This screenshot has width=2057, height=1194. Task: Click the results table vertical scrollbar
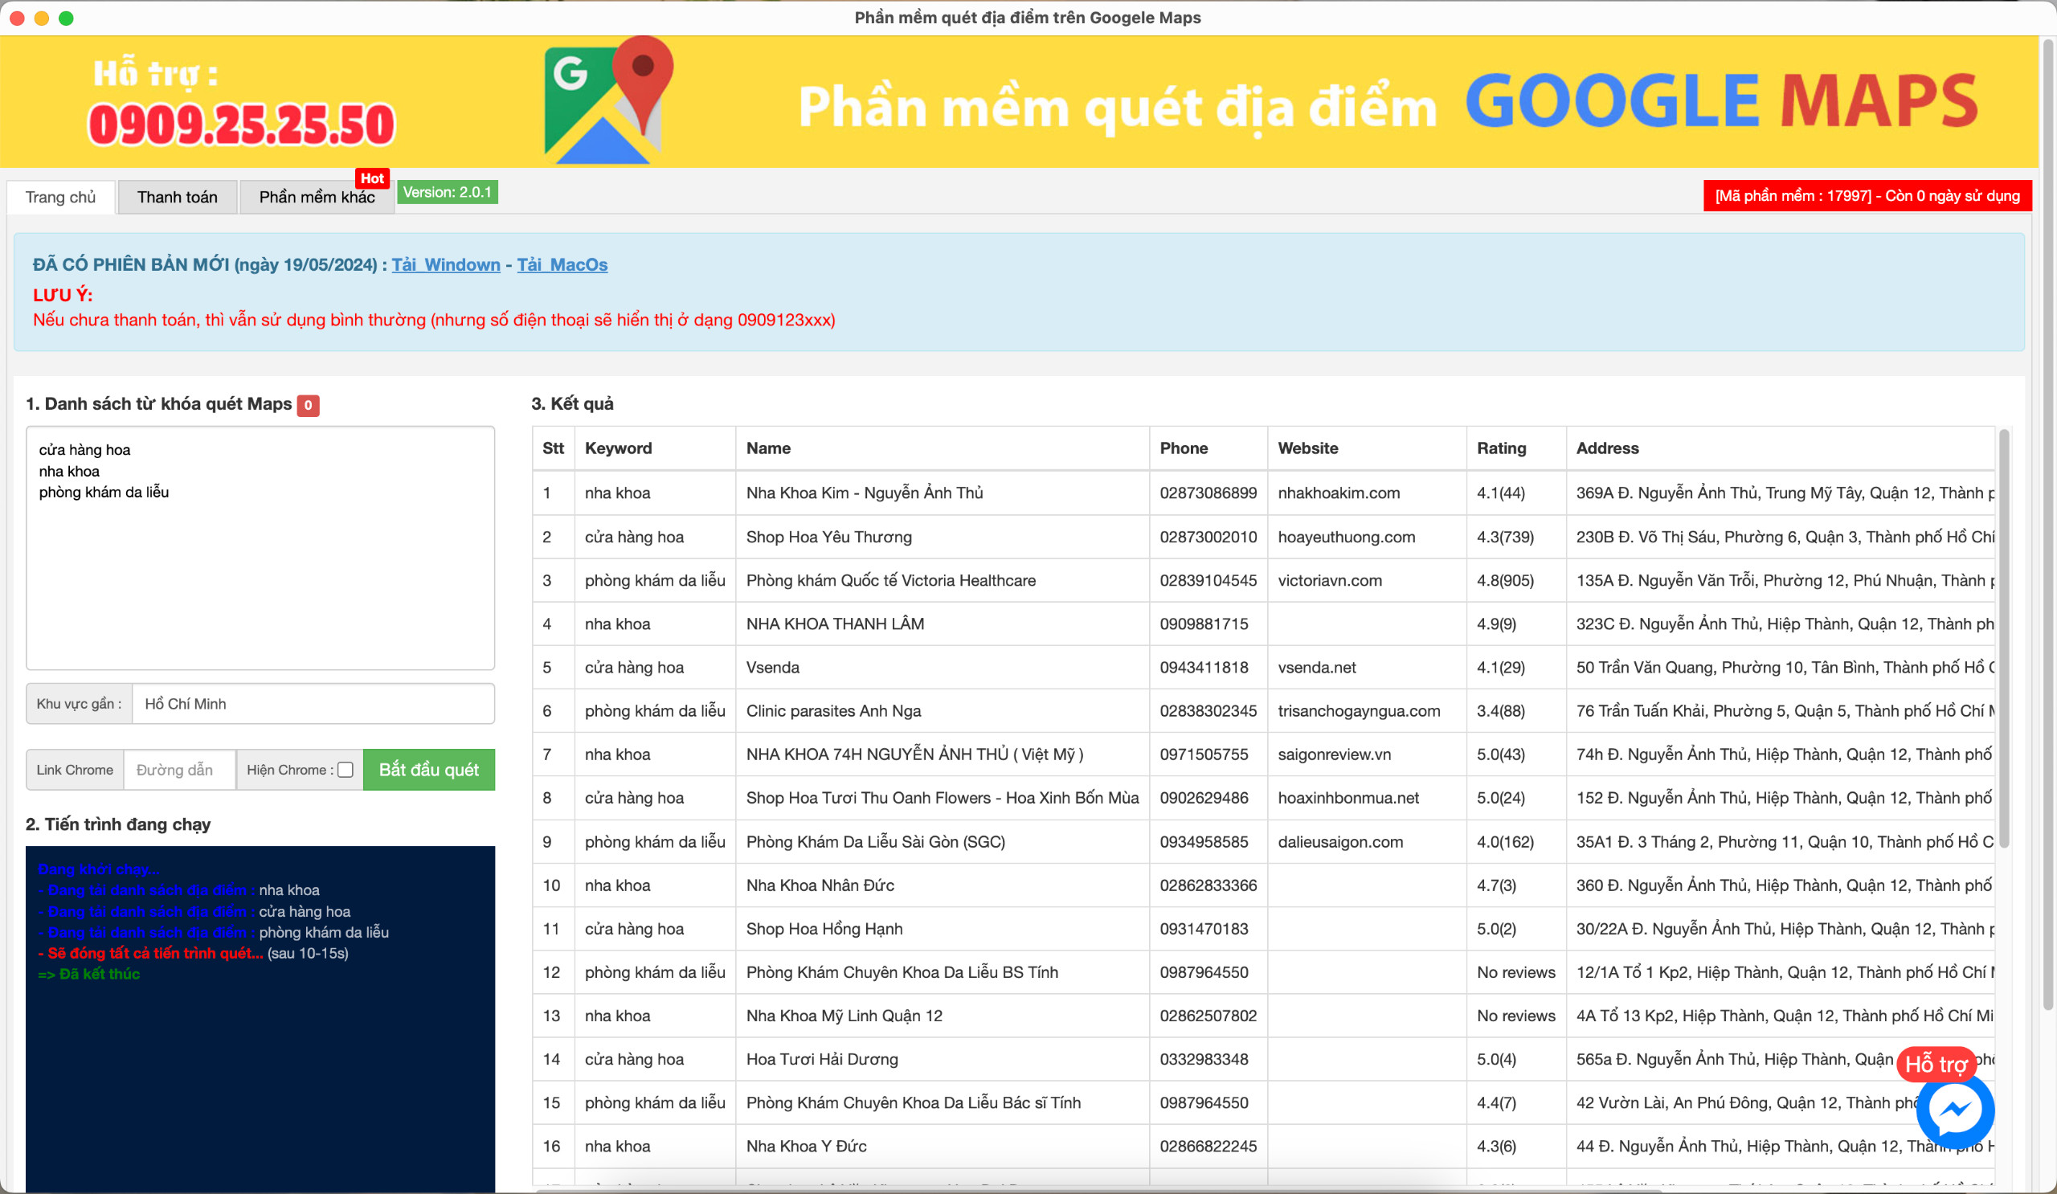2004,638
